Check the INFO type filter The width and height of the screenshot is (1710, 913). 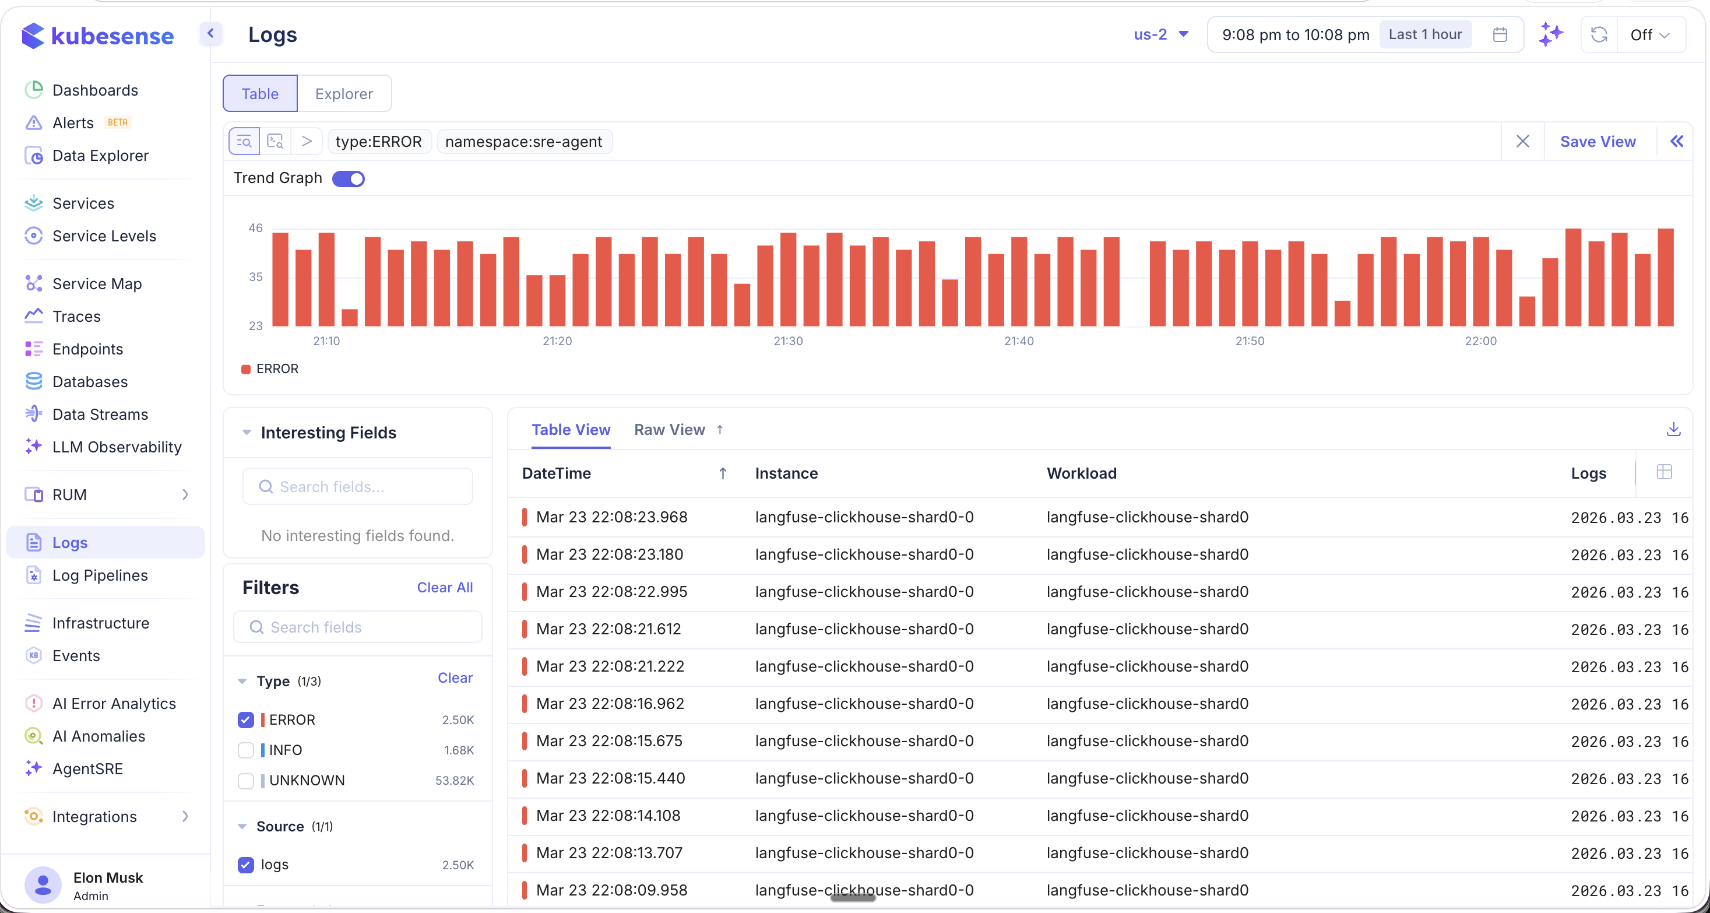(245, 750)
